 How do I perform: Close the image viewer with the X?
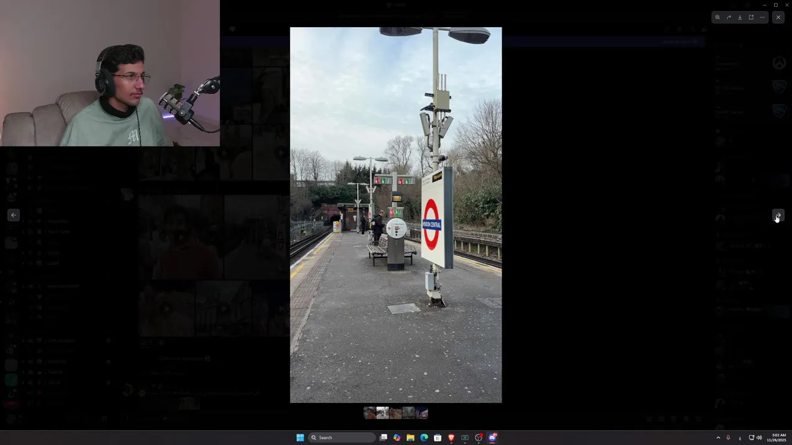click(x=778, y=17)
